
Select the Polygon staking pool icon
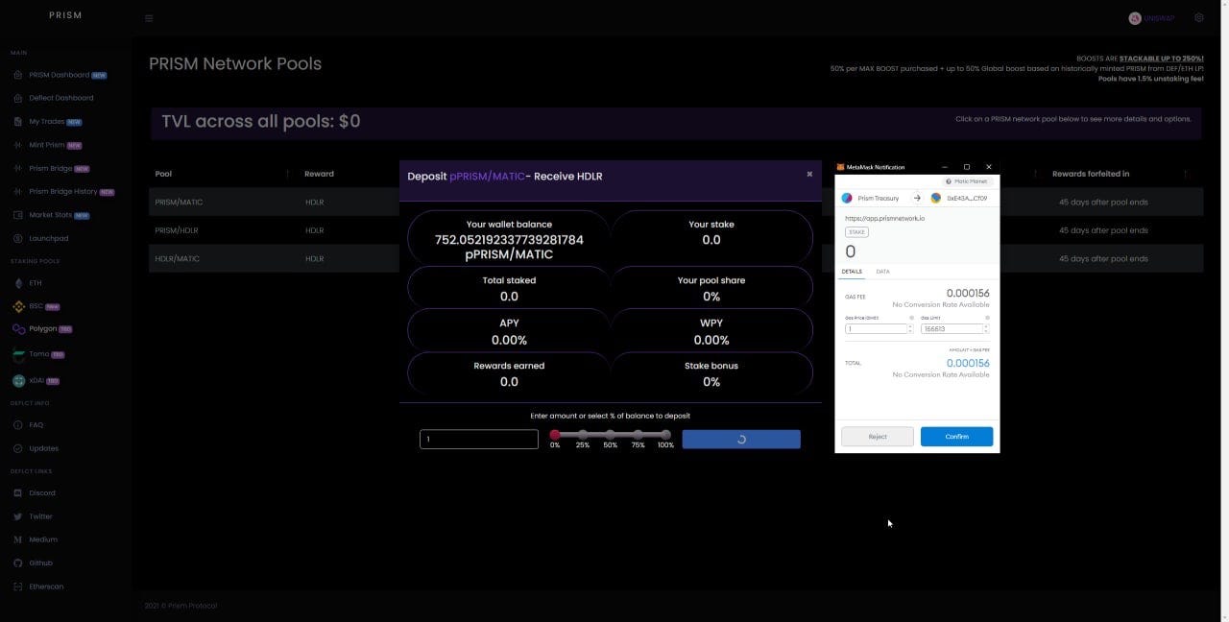(18, 329)
